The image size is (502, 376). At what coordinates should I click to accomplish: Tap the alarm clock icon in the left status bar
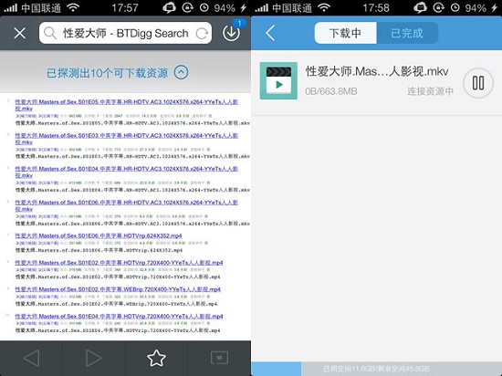click(204, 7)
